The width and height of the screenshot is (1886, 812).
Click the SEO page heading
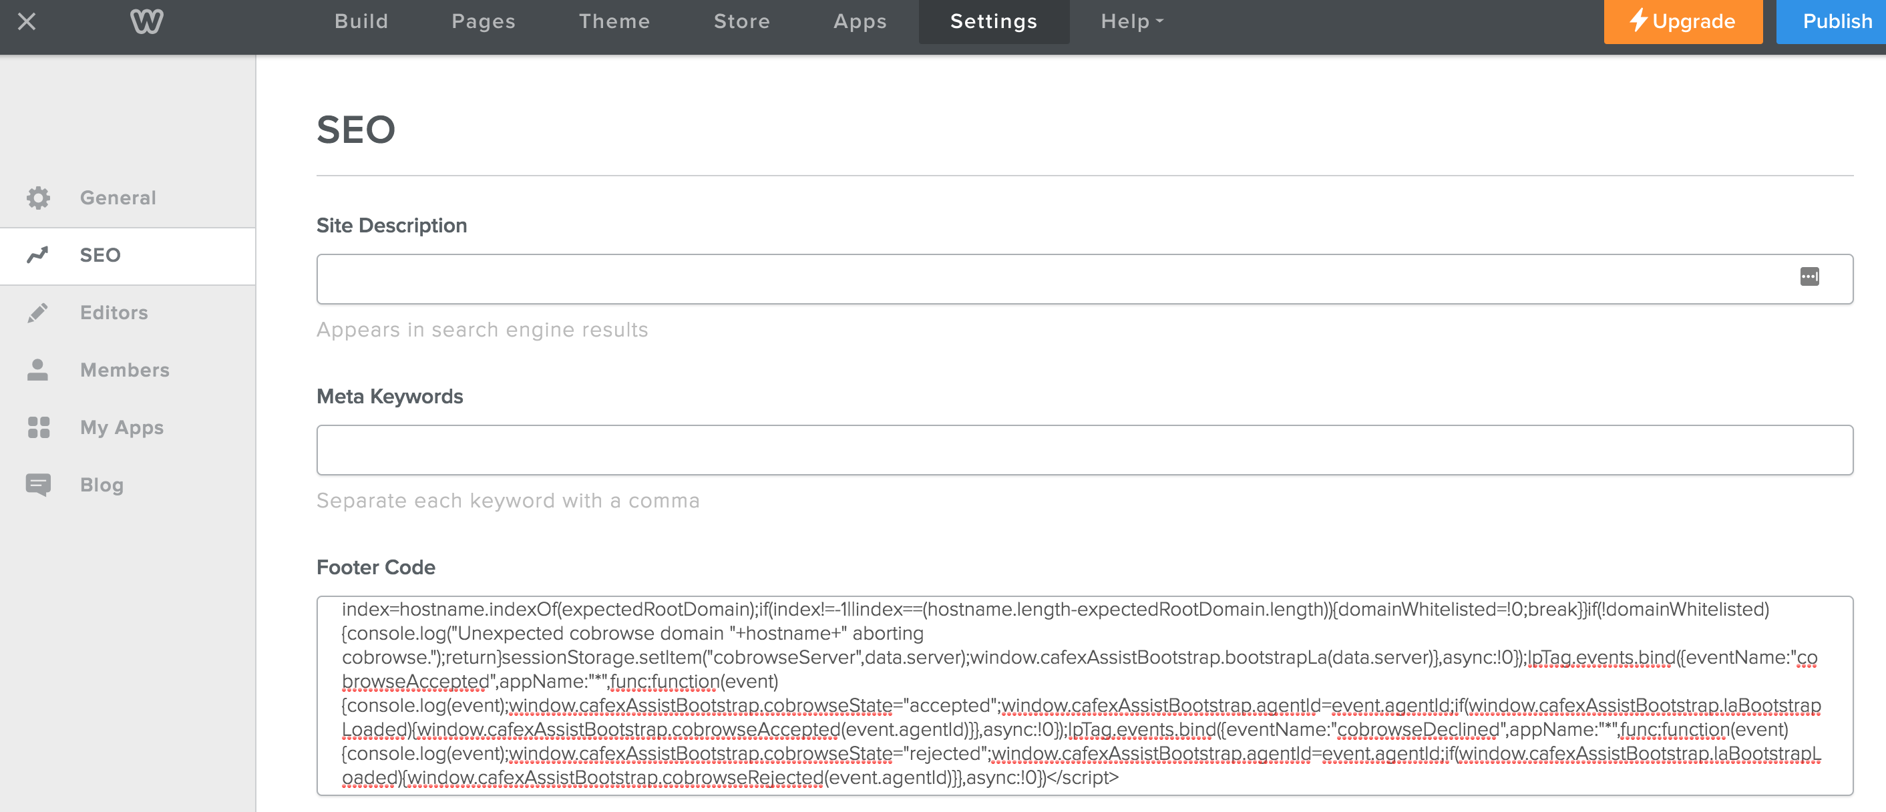(x=356, y=130)
